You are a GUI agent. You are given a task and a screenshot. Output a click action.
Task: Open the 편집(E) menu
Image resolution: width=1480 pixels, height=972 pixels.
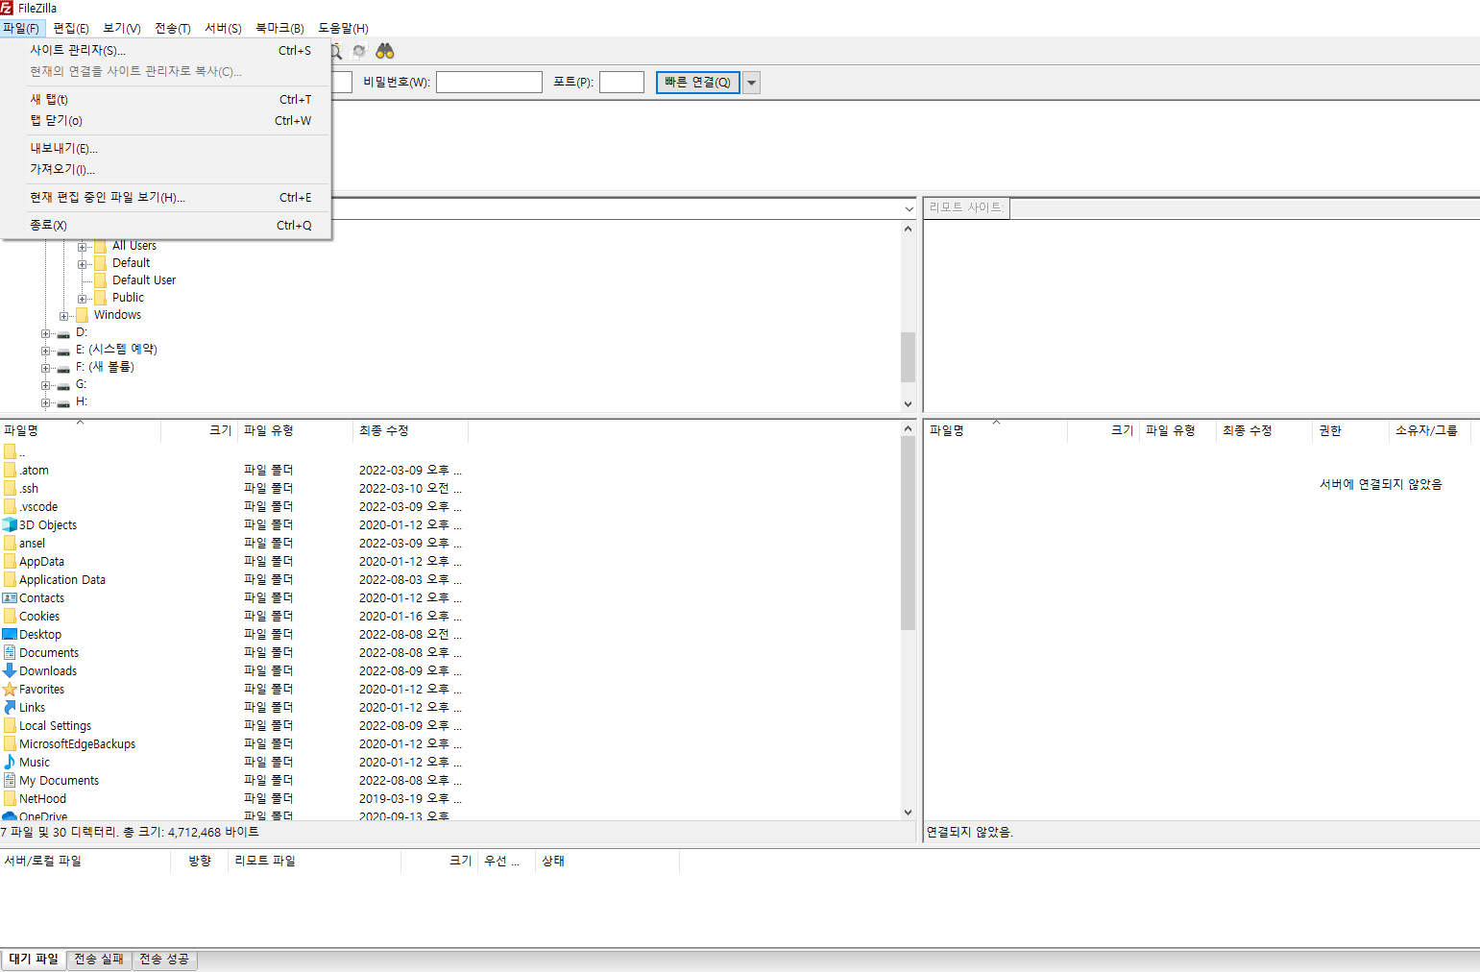[x=71, y=28]
